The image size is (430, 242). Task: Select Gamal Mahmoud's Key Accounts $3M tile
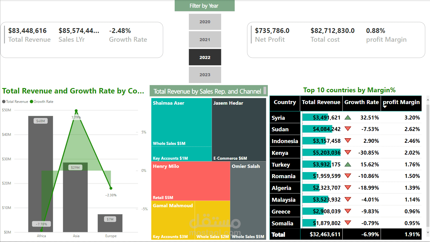click(x=173, y=220)
